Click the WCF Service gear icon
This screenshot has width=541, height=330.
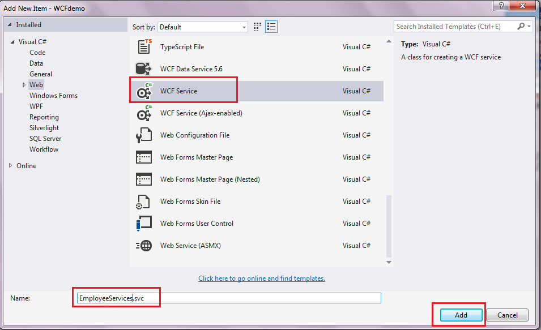pos(144,91)
